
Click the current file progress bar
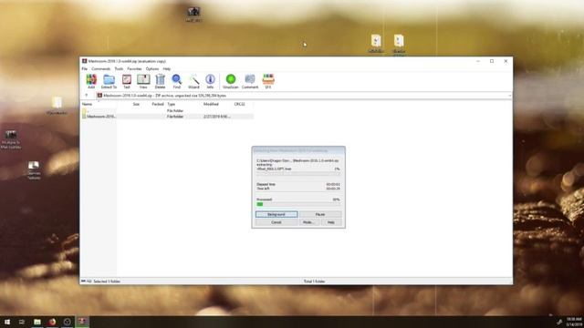click(x=298, y=173)
